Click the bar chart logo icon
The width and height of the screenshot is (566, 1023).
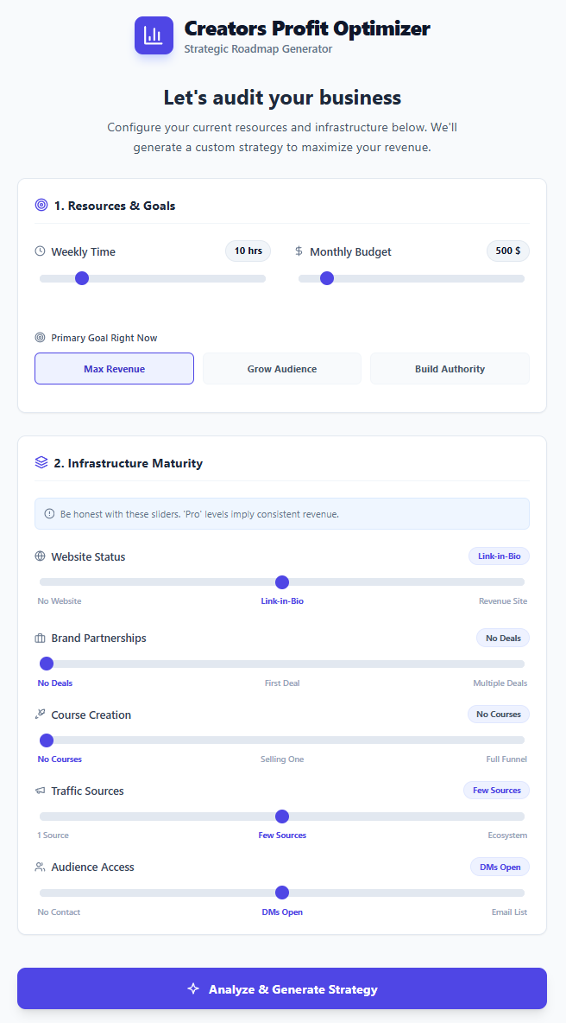coord(154,35)
